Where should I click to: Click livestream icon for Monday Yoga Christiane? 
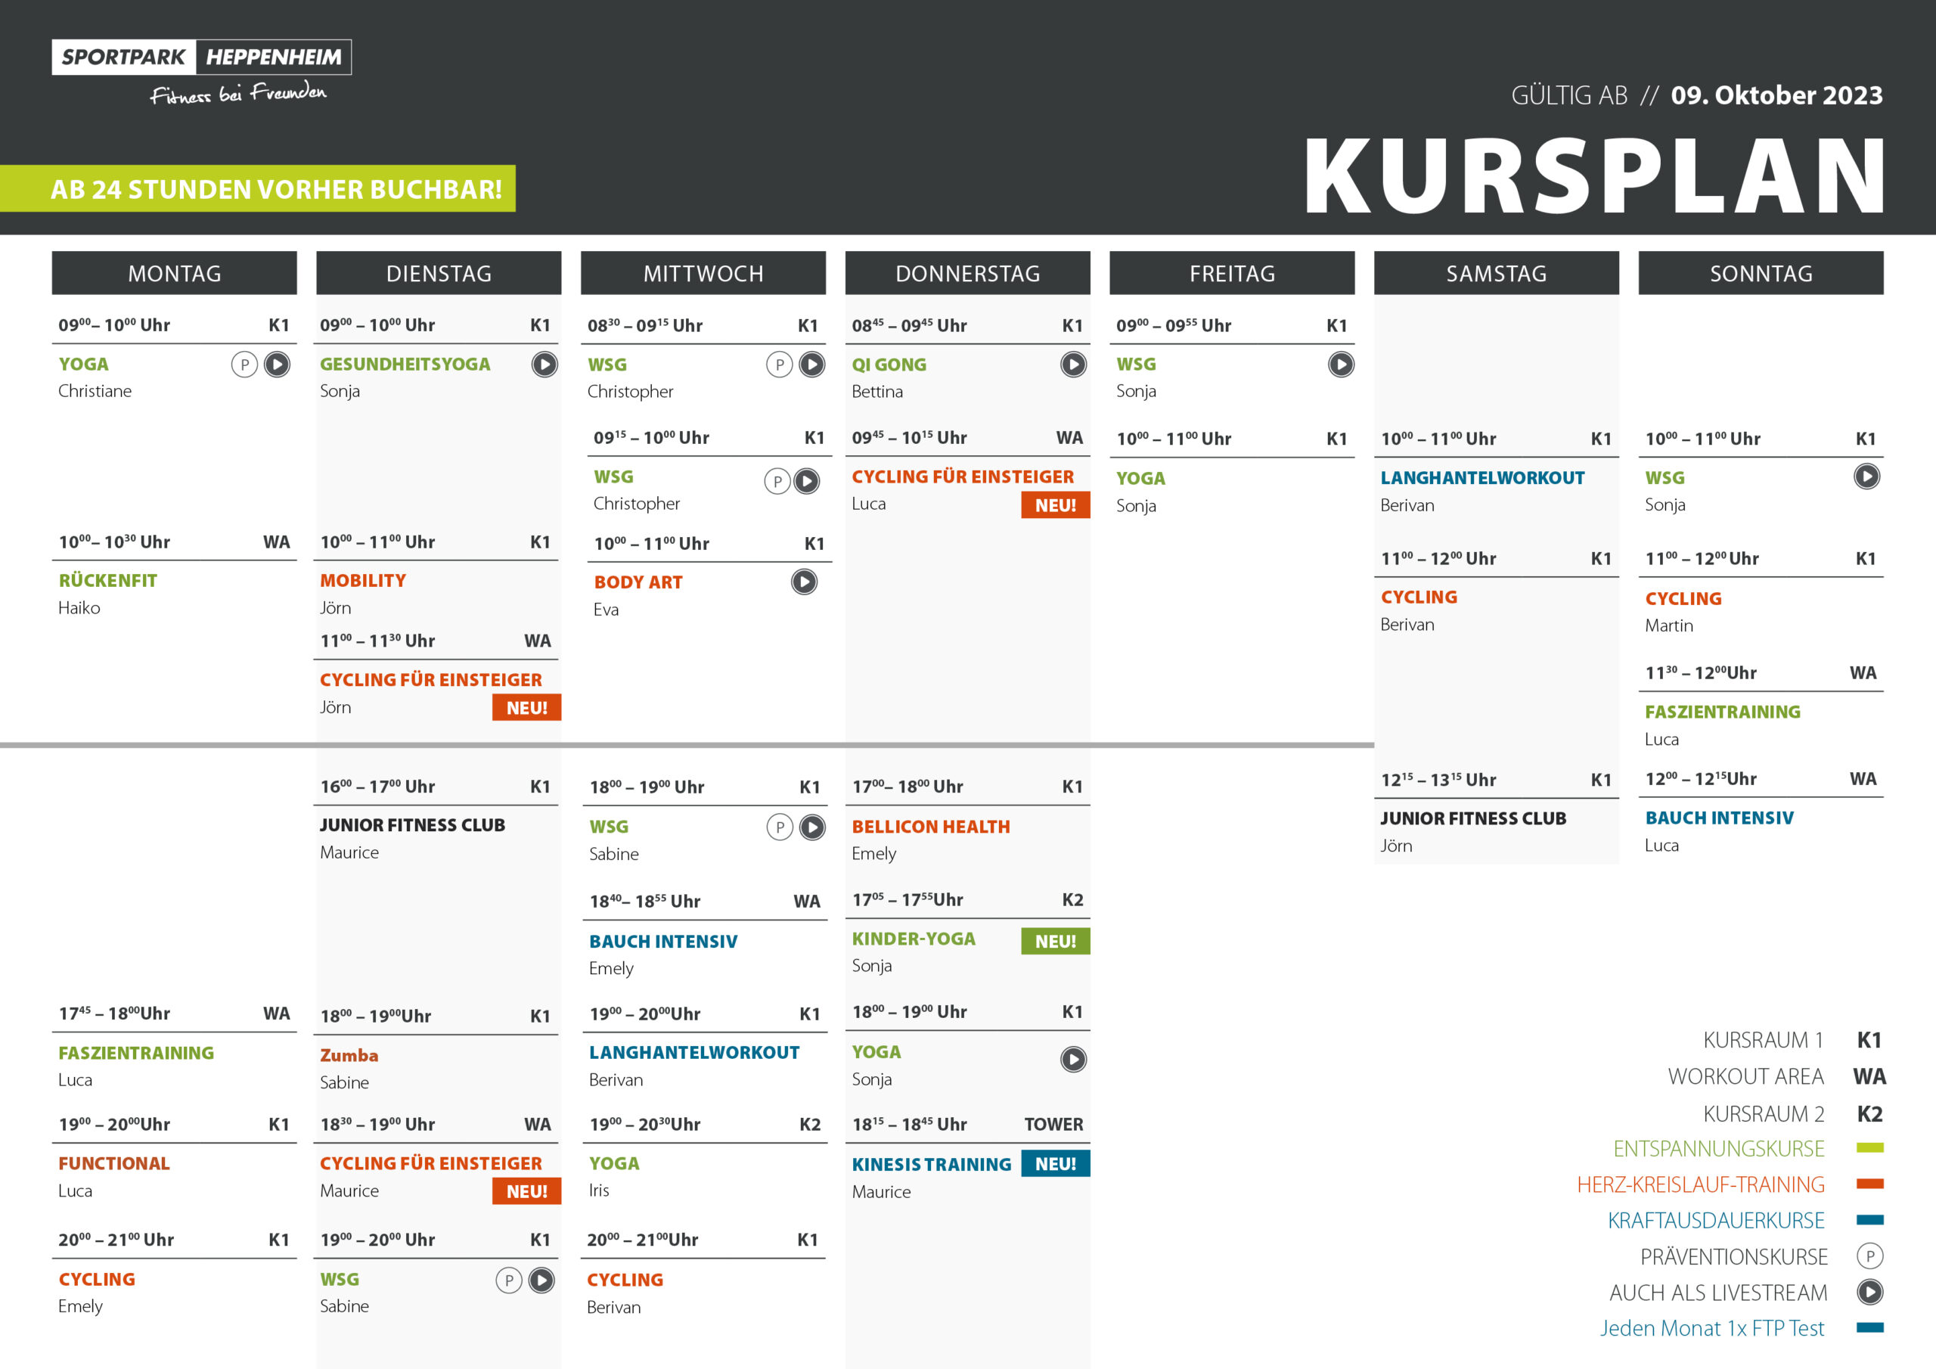277,365
